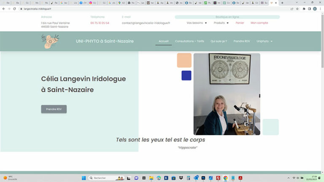Viewport: 324px width, 182px height.
Task: Click the peach decorative square
Action: coord(184,60)
